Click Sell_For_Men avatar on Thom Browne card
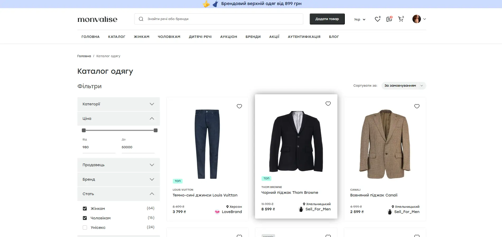This screenshot has width=502, height=237. tap(301, 209)
